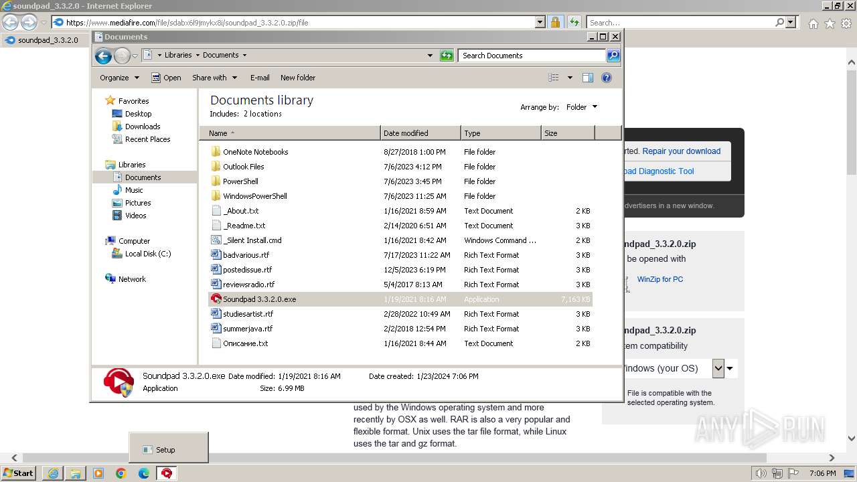The height and width of the screenshot is (482, 857).
Task: Click E-mail in Explorer toolbar
Action: click(x=260, y=78)
